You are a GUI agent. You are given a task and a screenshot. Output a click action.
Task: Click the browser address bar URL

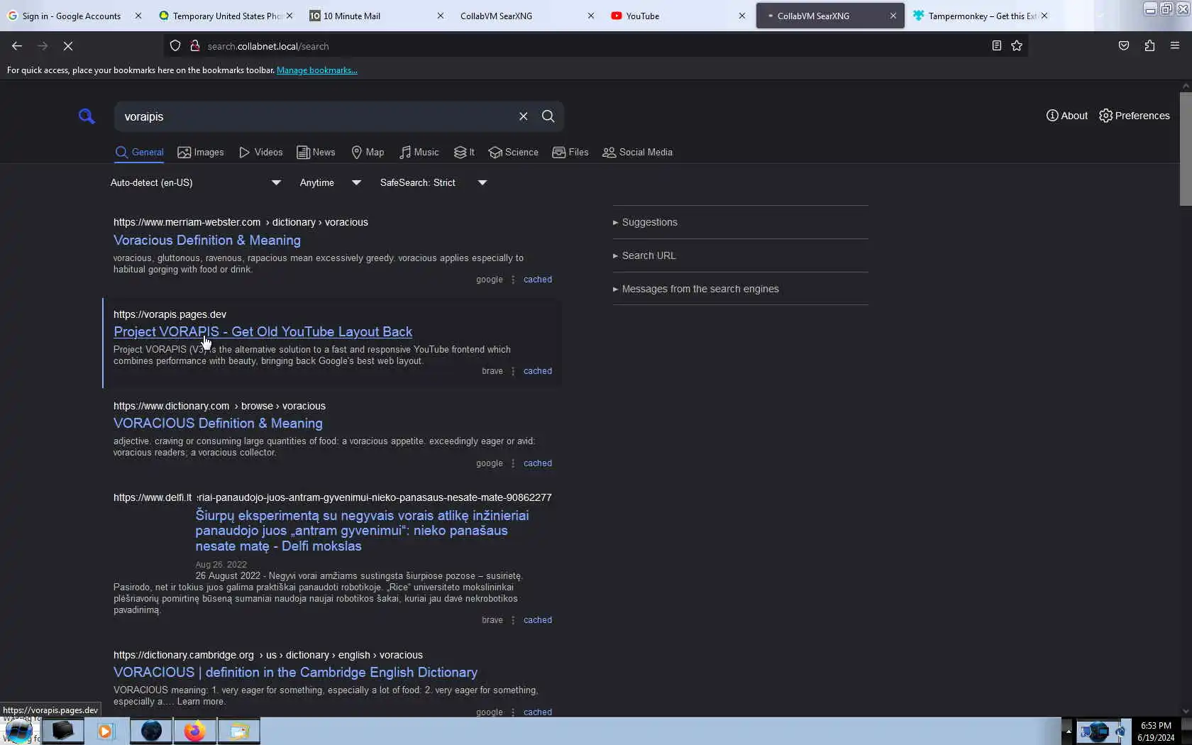tap(268, 46)
